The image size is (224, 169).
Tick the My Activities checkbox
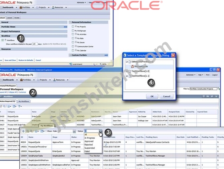pos(73,34)
